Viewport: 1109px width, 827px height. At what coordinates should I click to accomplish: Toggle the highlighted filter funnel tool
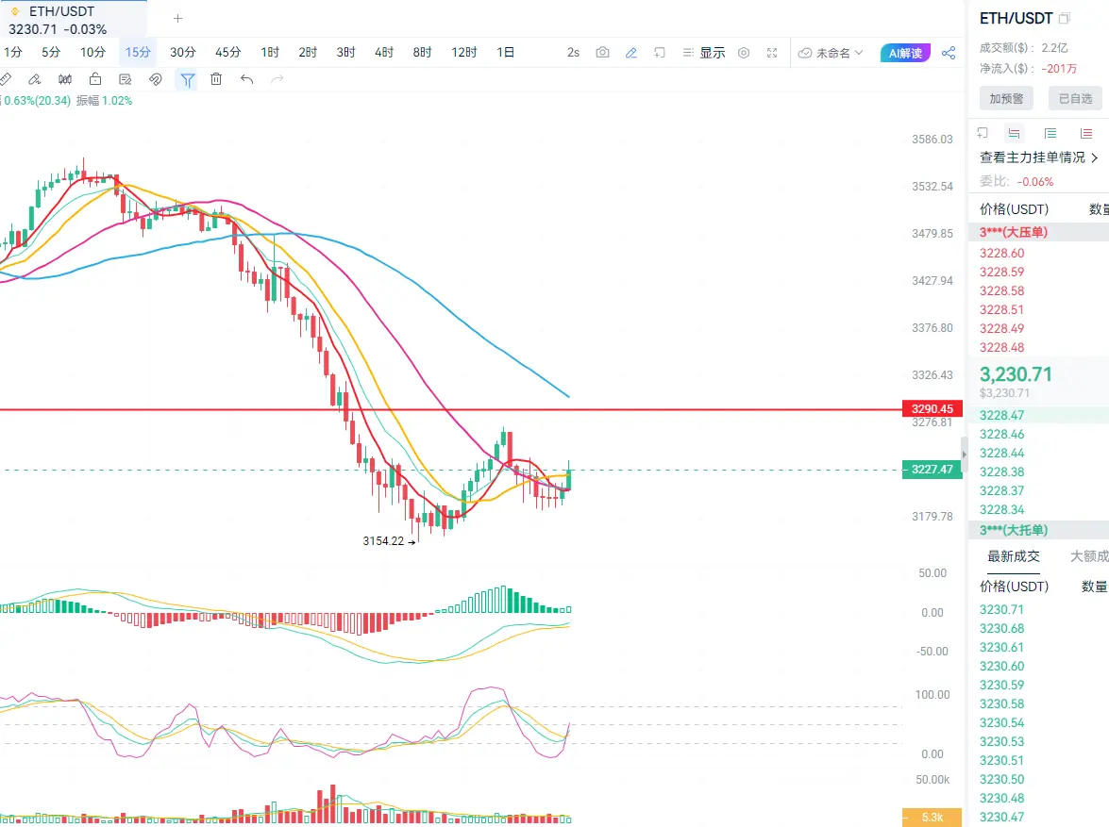188,80
